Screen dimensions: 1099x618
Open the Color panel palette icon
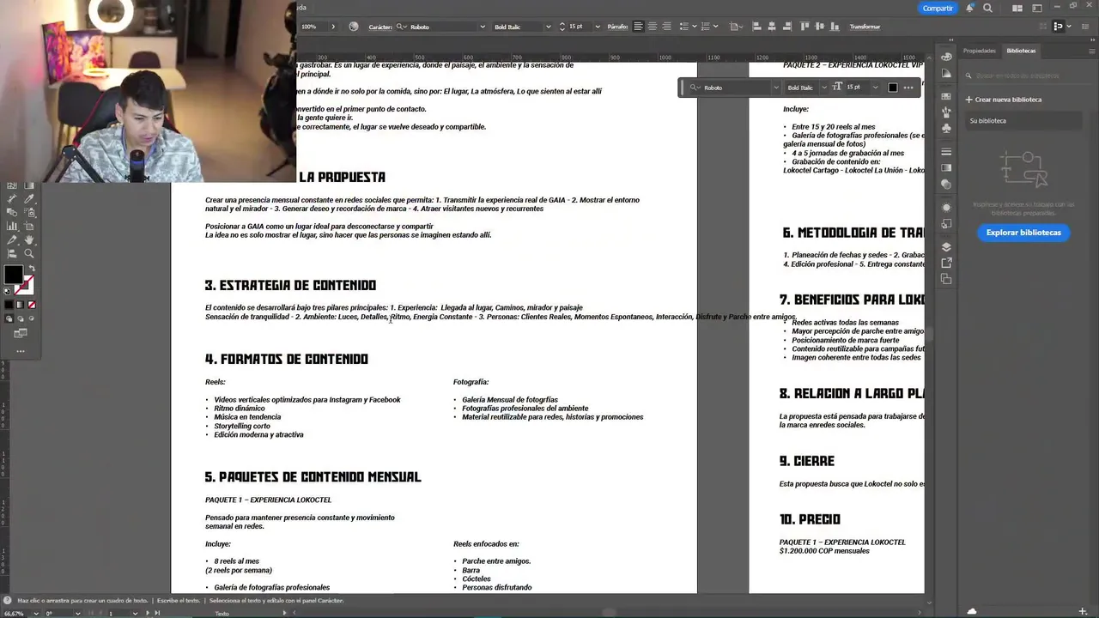(x=946, y=57)
